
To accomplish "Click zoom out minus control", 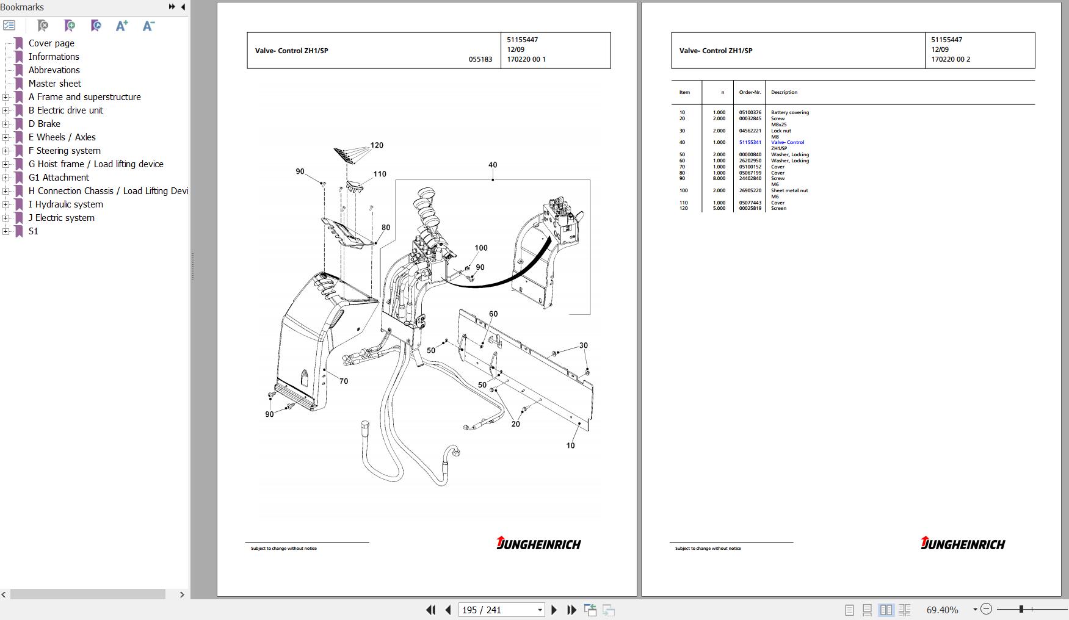I will tap(986, 609).
